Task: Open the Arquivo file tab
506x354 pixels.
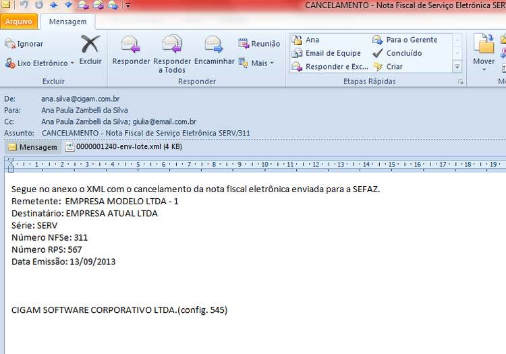Action: pyautogui.click(x=19, y=22)
